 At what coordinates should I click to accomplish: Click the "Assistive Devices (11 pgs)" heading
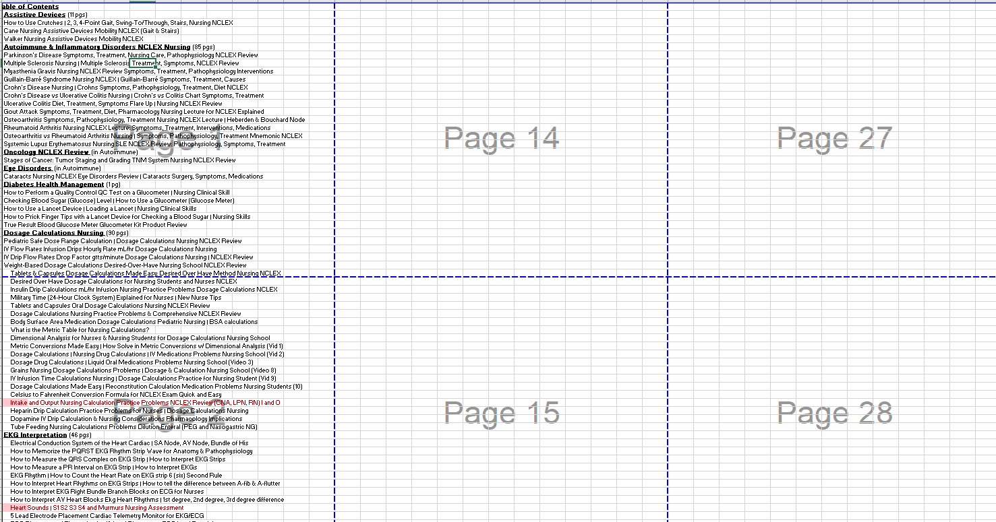coord(34,14)
